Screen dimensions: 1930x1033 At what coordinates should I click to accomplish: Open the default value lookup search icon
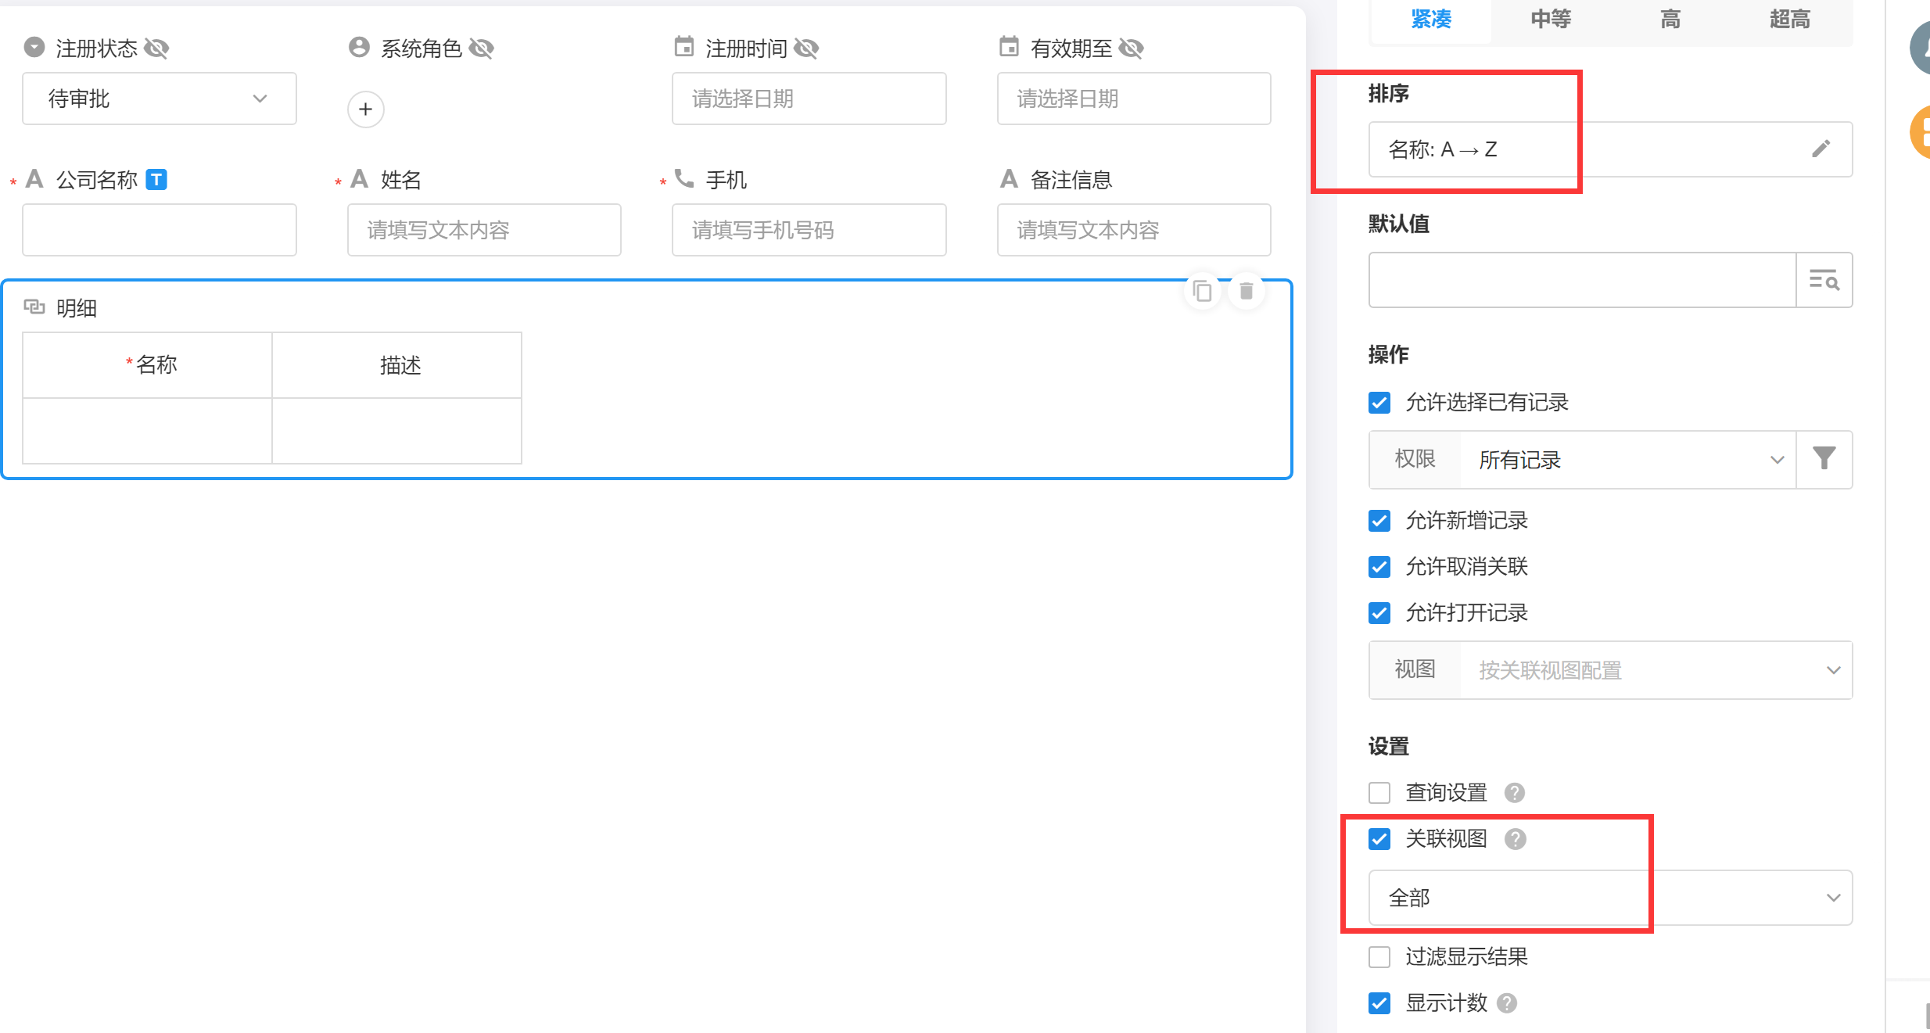[x=1824, y=280]
